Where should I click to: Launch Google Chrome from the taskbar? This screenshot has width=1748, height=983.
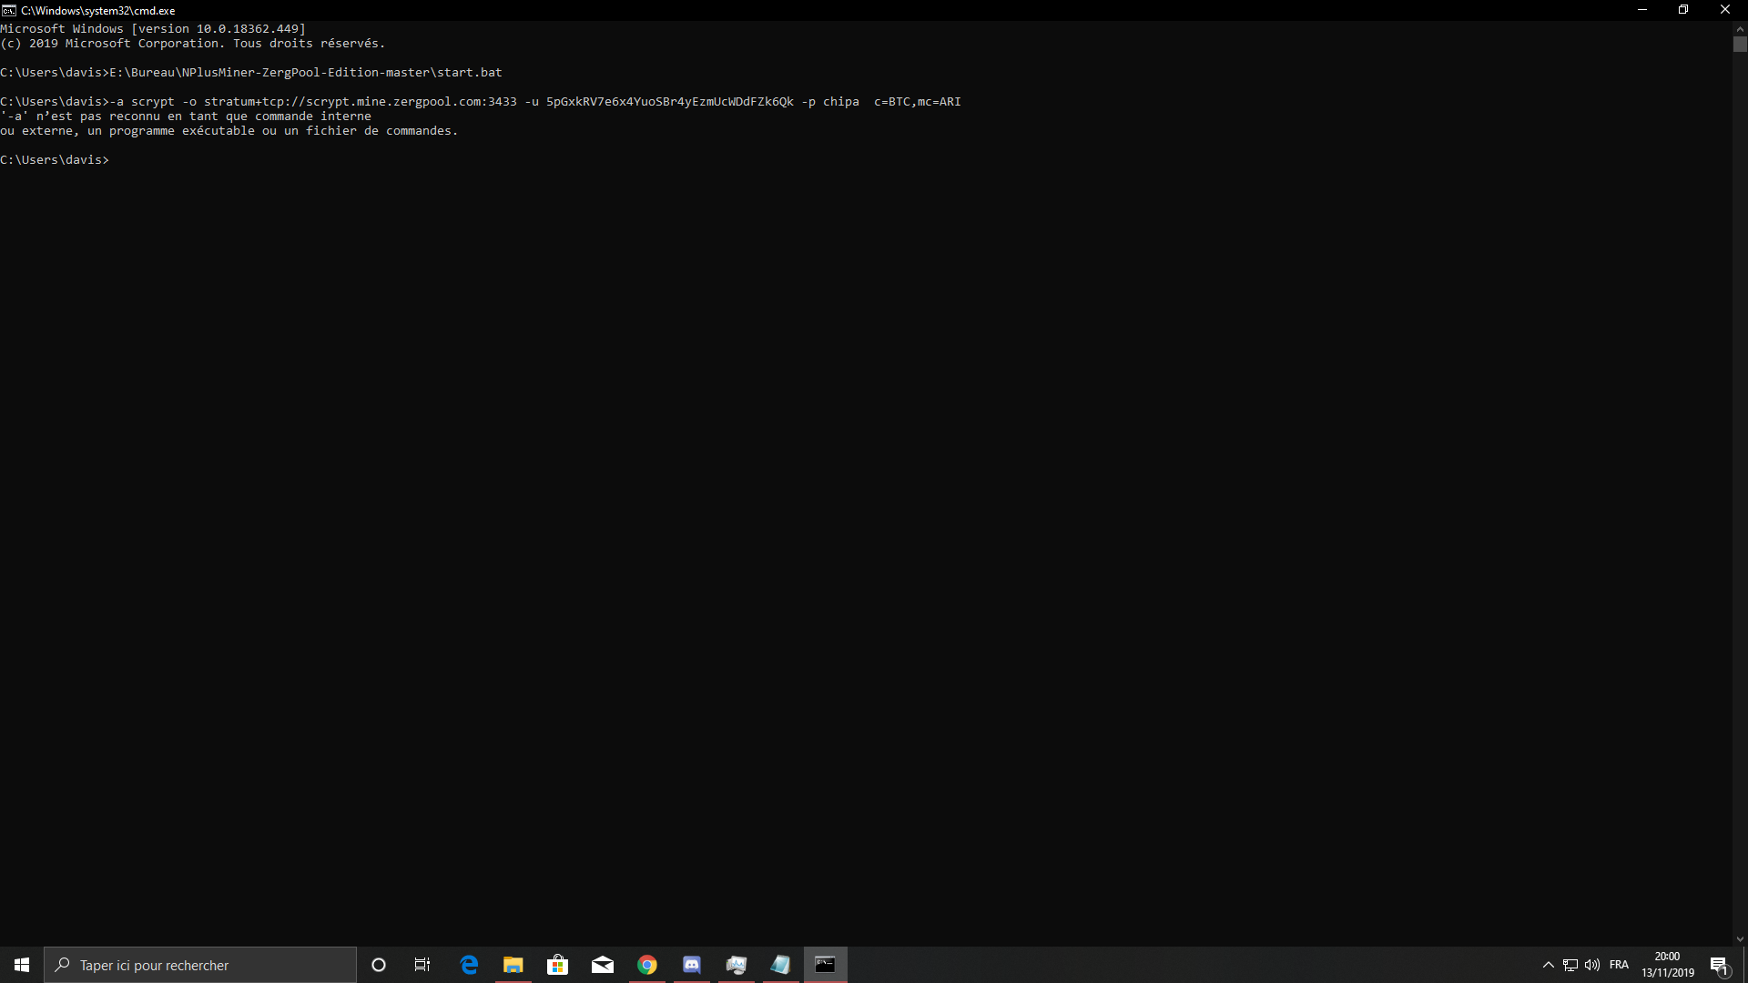click(x=647, y=964)
